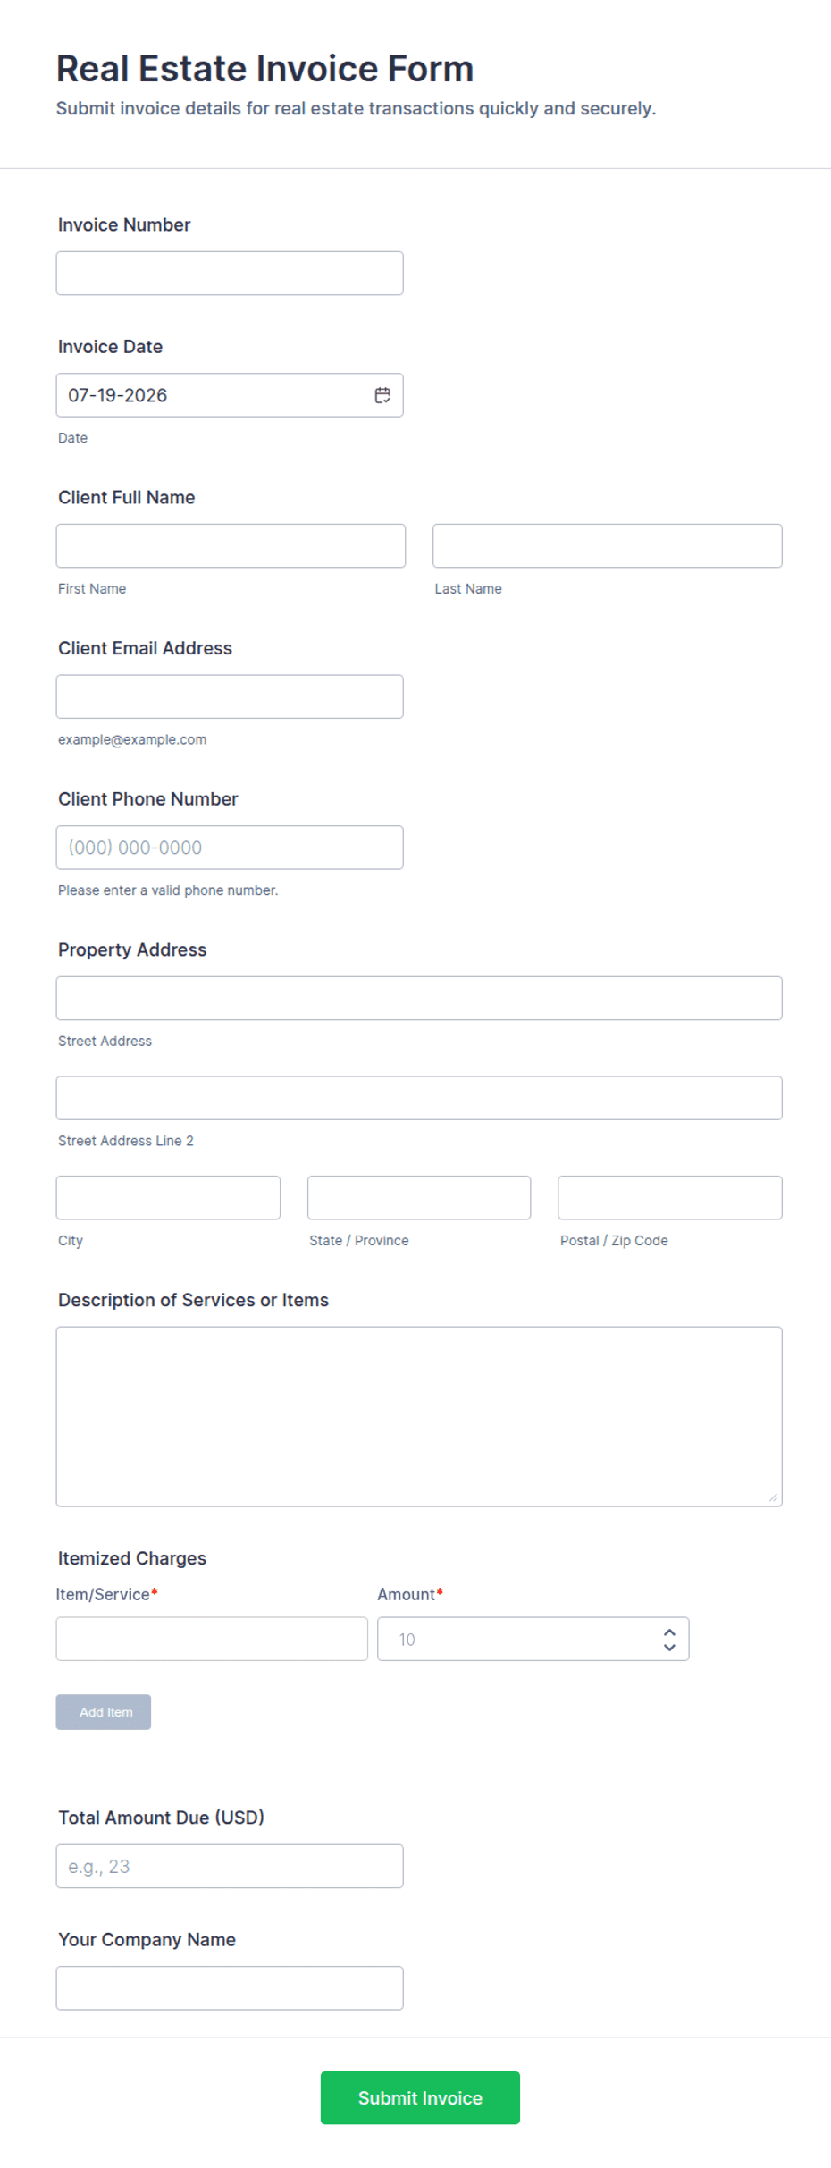Image resolution: width=831 pixels, height=2168 pixels.
Task: Increase Amount using the stepper up arrow
Action: [669, 1632]
